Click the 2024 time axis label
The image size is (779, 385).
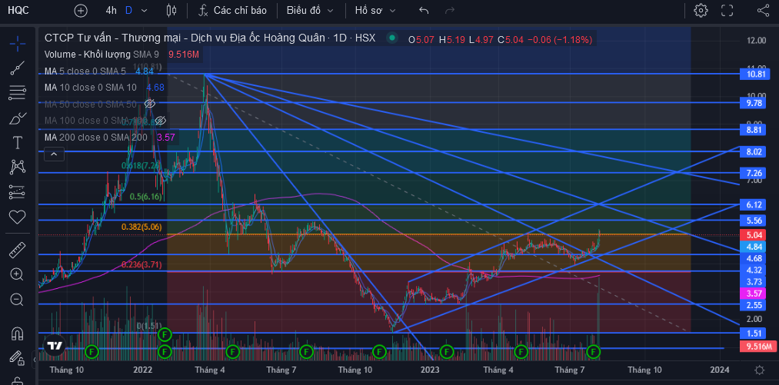click(x=719, y=370)
